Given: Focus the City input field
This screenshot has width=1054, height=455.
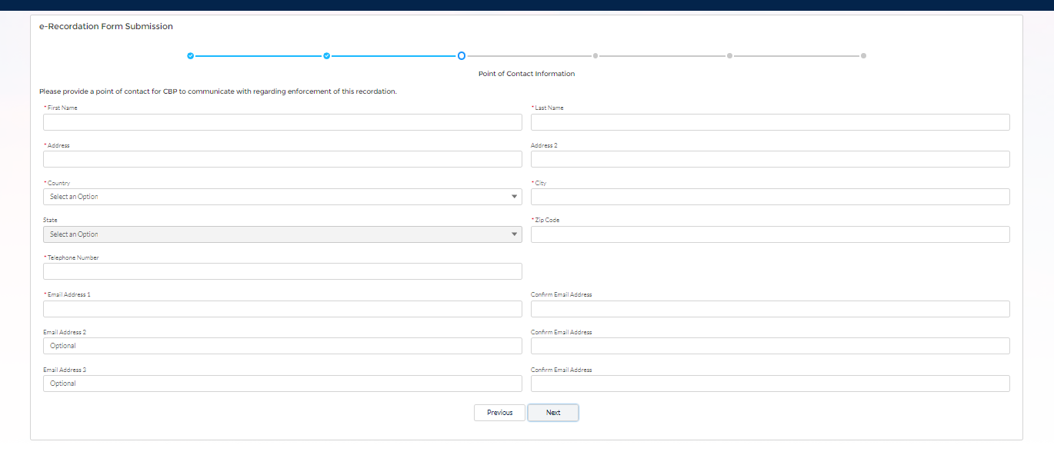Looking at the screenshot, I should tap(770, 197).
